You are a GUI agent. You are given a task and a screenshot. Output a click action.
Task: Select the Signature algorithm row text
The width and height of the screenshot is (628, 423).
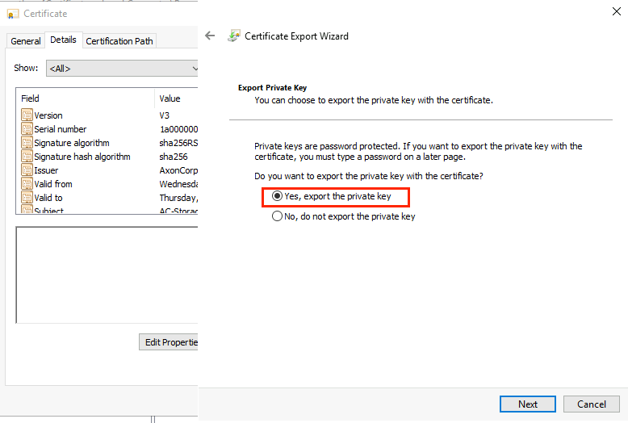(72, 143)
